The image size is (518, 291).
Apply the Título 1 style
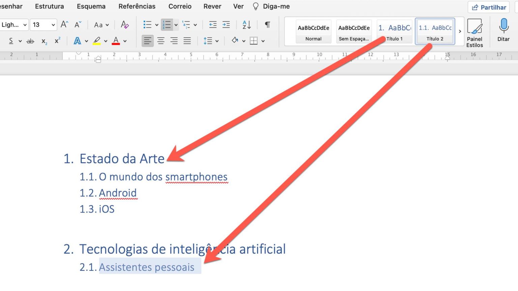(394, 32)
